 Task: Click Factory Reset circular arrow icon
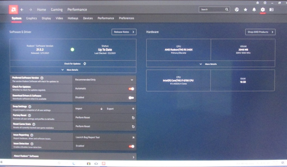click(133, 118)
